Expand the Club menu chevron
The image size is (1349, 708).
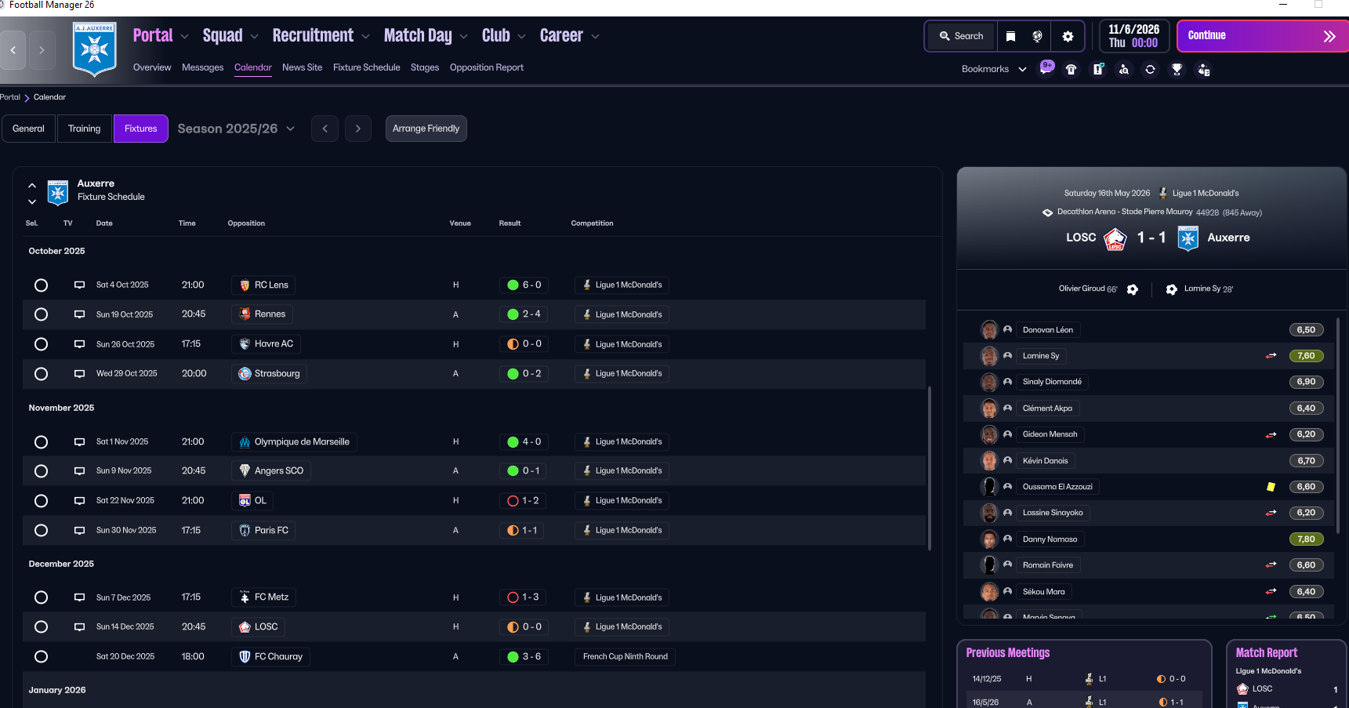[521, 37]
